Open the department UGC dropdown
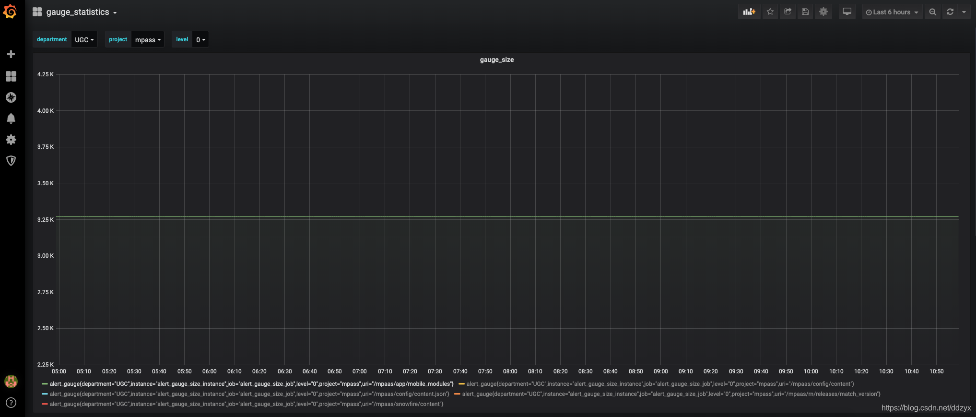 pos(84,40)
